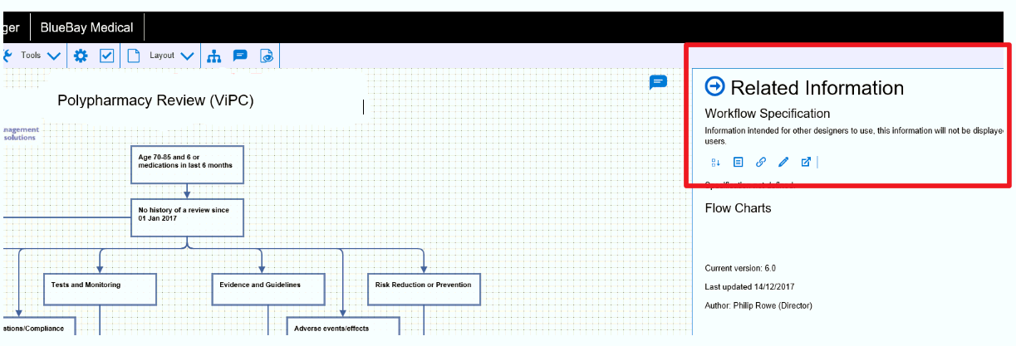Click the settings gear icon in toolbar

(x=81, y=56)
